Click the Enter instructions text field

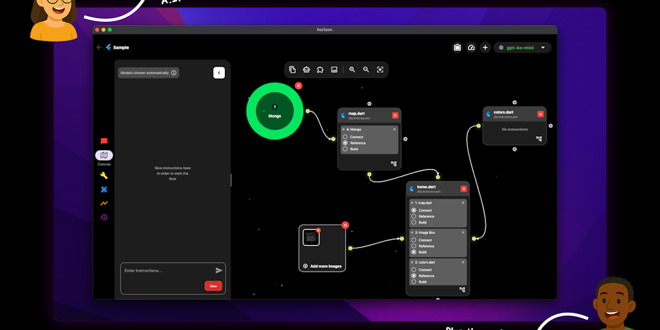pos(168,271)
